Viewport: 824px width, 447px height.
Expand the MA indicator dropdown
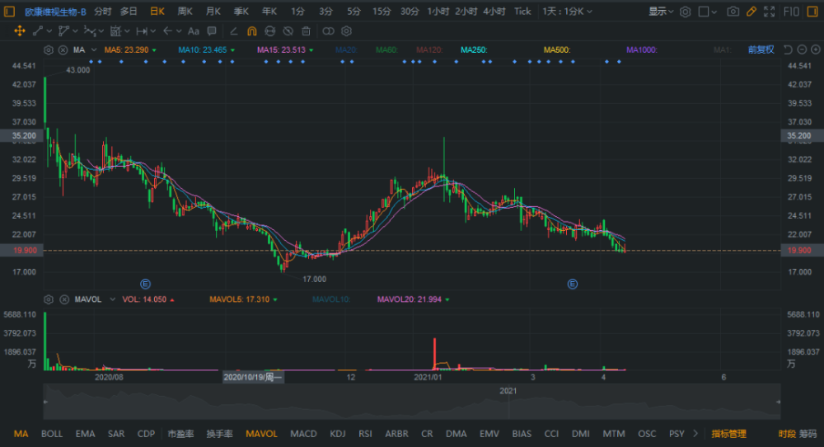pos(94,50)
